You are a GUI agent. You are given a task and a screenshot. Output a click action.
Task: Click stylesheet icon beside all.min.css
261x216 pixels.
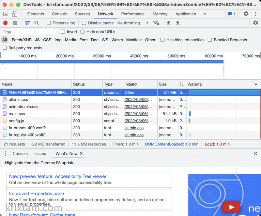tap(5, 99)
